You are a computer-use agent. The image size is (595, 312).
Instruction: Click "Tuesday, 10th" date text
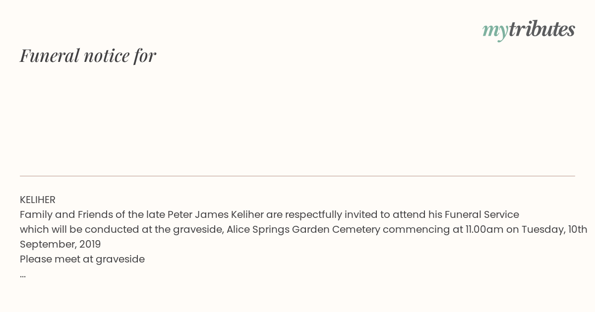(557, 230)
